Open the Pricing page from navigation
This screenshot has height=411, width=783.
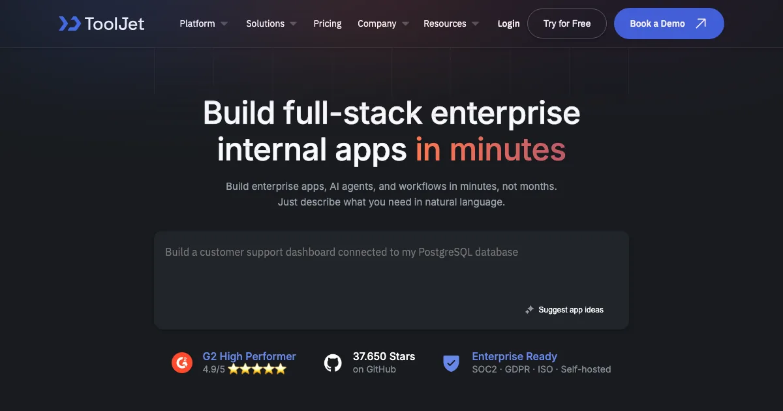pos(327,23)
